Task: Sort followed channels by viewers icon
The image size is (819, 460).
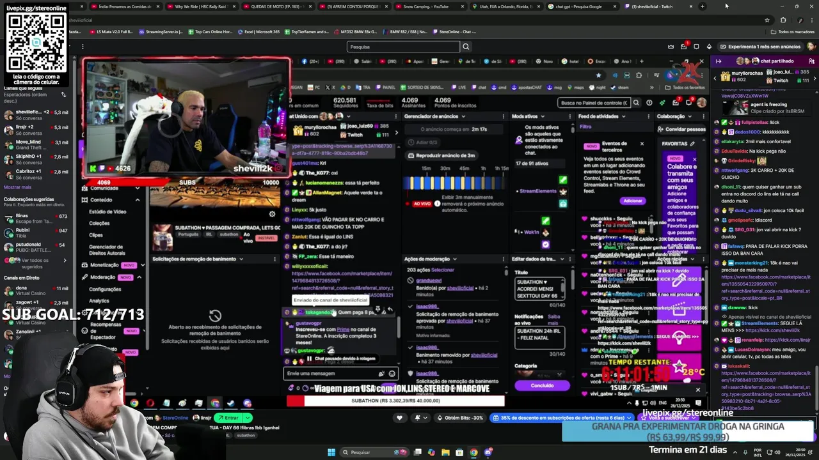Action: (x=63, y=95)
